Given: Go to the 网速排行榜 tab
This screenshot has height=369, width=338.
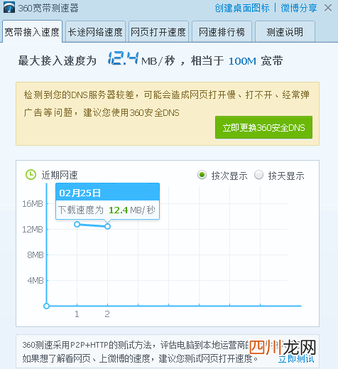Looking at the screenshot, I should pyautogui.click(x=222, y=32).
